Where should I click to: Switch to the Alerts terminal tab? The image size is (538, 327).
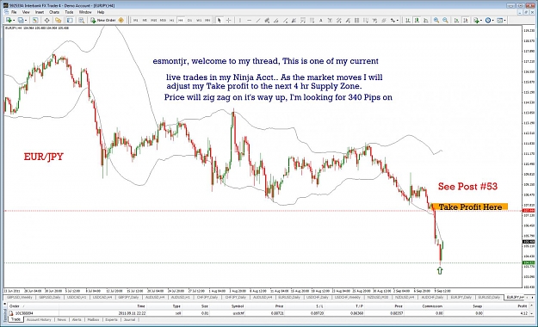tap(77, 319)
